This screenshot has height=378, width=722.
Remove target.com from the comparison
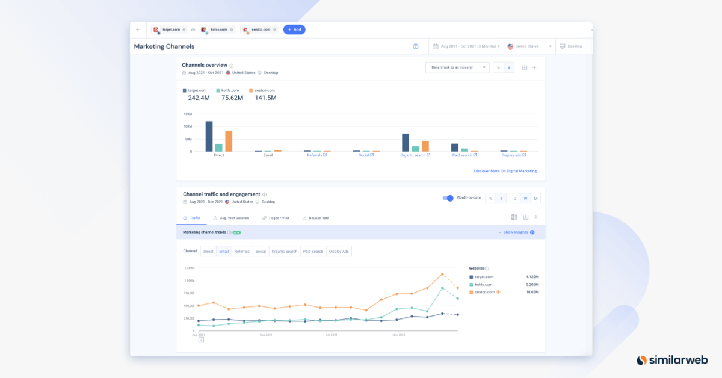point(184,29)
